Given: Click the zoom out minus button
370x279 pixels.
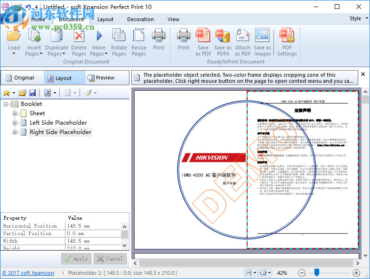Looking at the screenshot, I should click(x=302, y=273).
